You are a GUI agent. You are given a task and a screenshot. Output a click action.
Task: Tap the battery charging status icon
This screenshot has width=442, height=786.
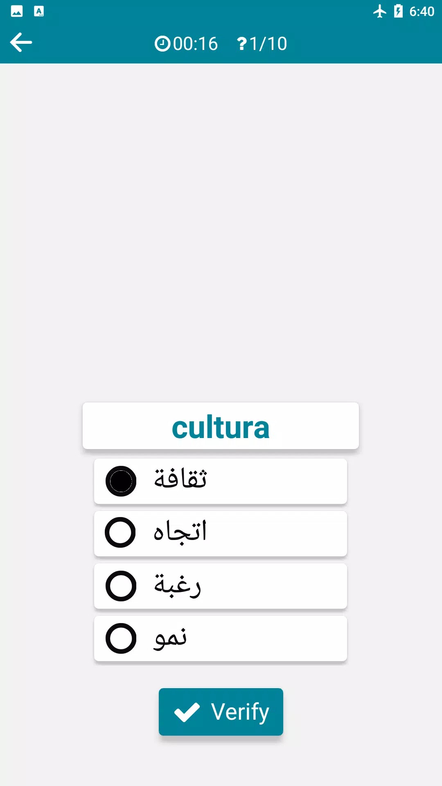[x=398, y=11]
